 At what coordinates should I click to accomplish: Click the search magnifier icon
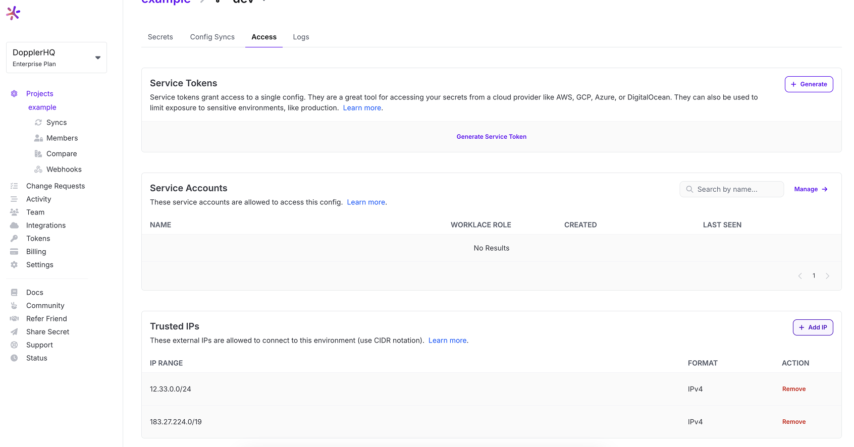pos(689,189)
